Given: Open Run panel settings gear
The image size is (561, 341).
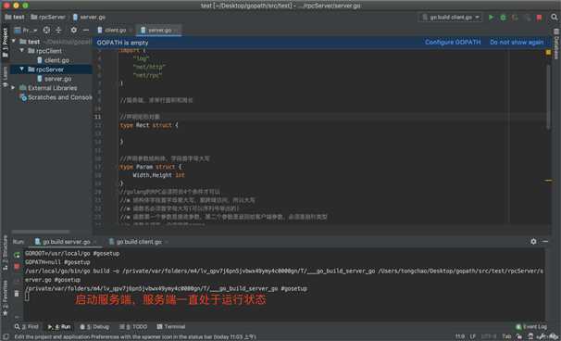Looking at the screenshot, I should click(533, 242).
